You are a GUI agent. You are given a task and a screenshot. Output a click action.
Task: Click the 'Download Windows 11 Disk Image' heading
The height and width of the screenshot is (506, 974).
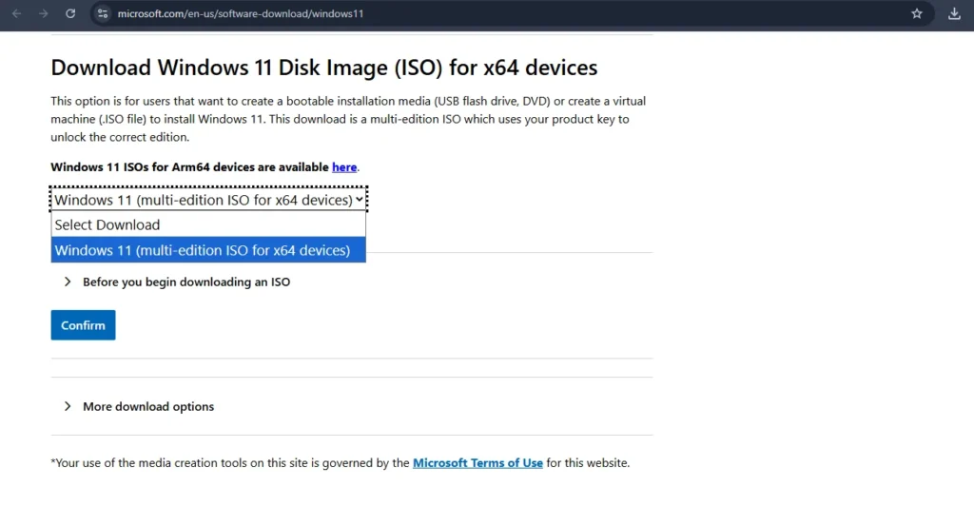pyautogui.click(x=323, y=67)
